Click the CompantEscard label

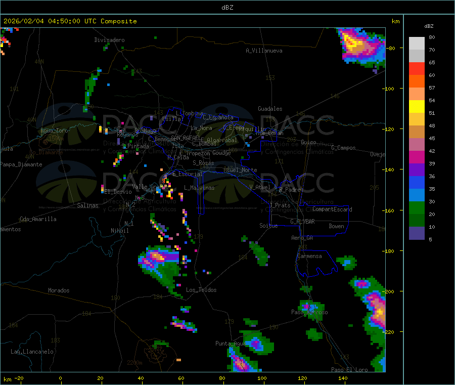point(332,209)
